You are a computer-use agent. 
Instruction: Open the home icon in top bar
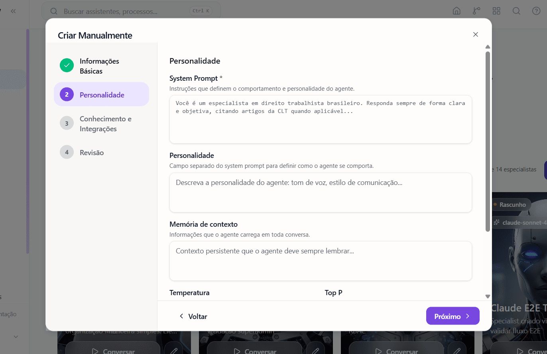[x=456, y=11]
